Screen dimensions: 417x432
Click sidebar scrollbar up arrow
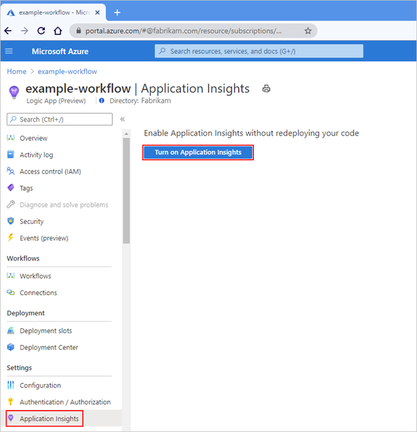[126, 134]
